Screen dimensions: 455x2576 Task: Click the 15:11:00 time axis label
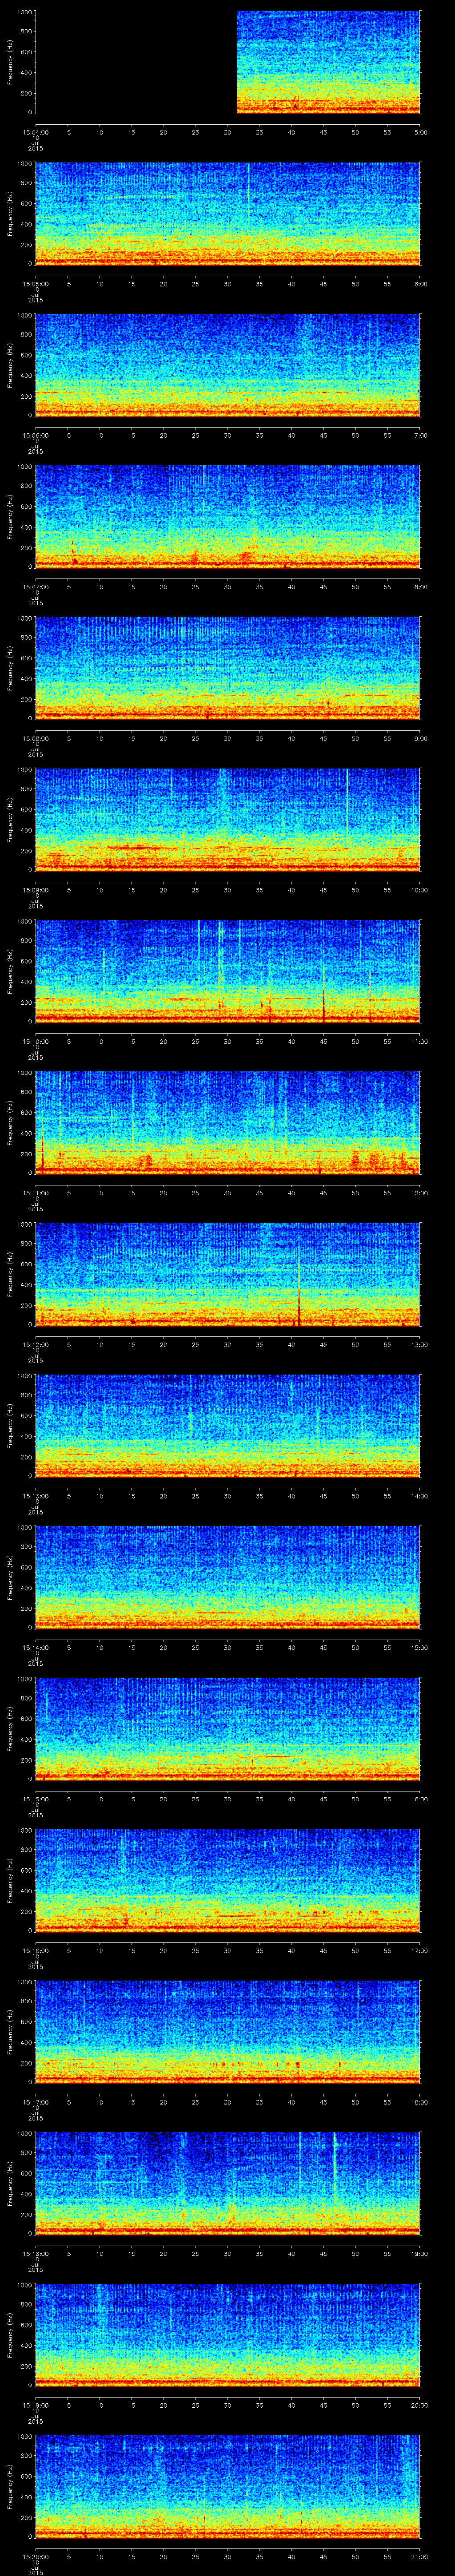point(35,1193)
